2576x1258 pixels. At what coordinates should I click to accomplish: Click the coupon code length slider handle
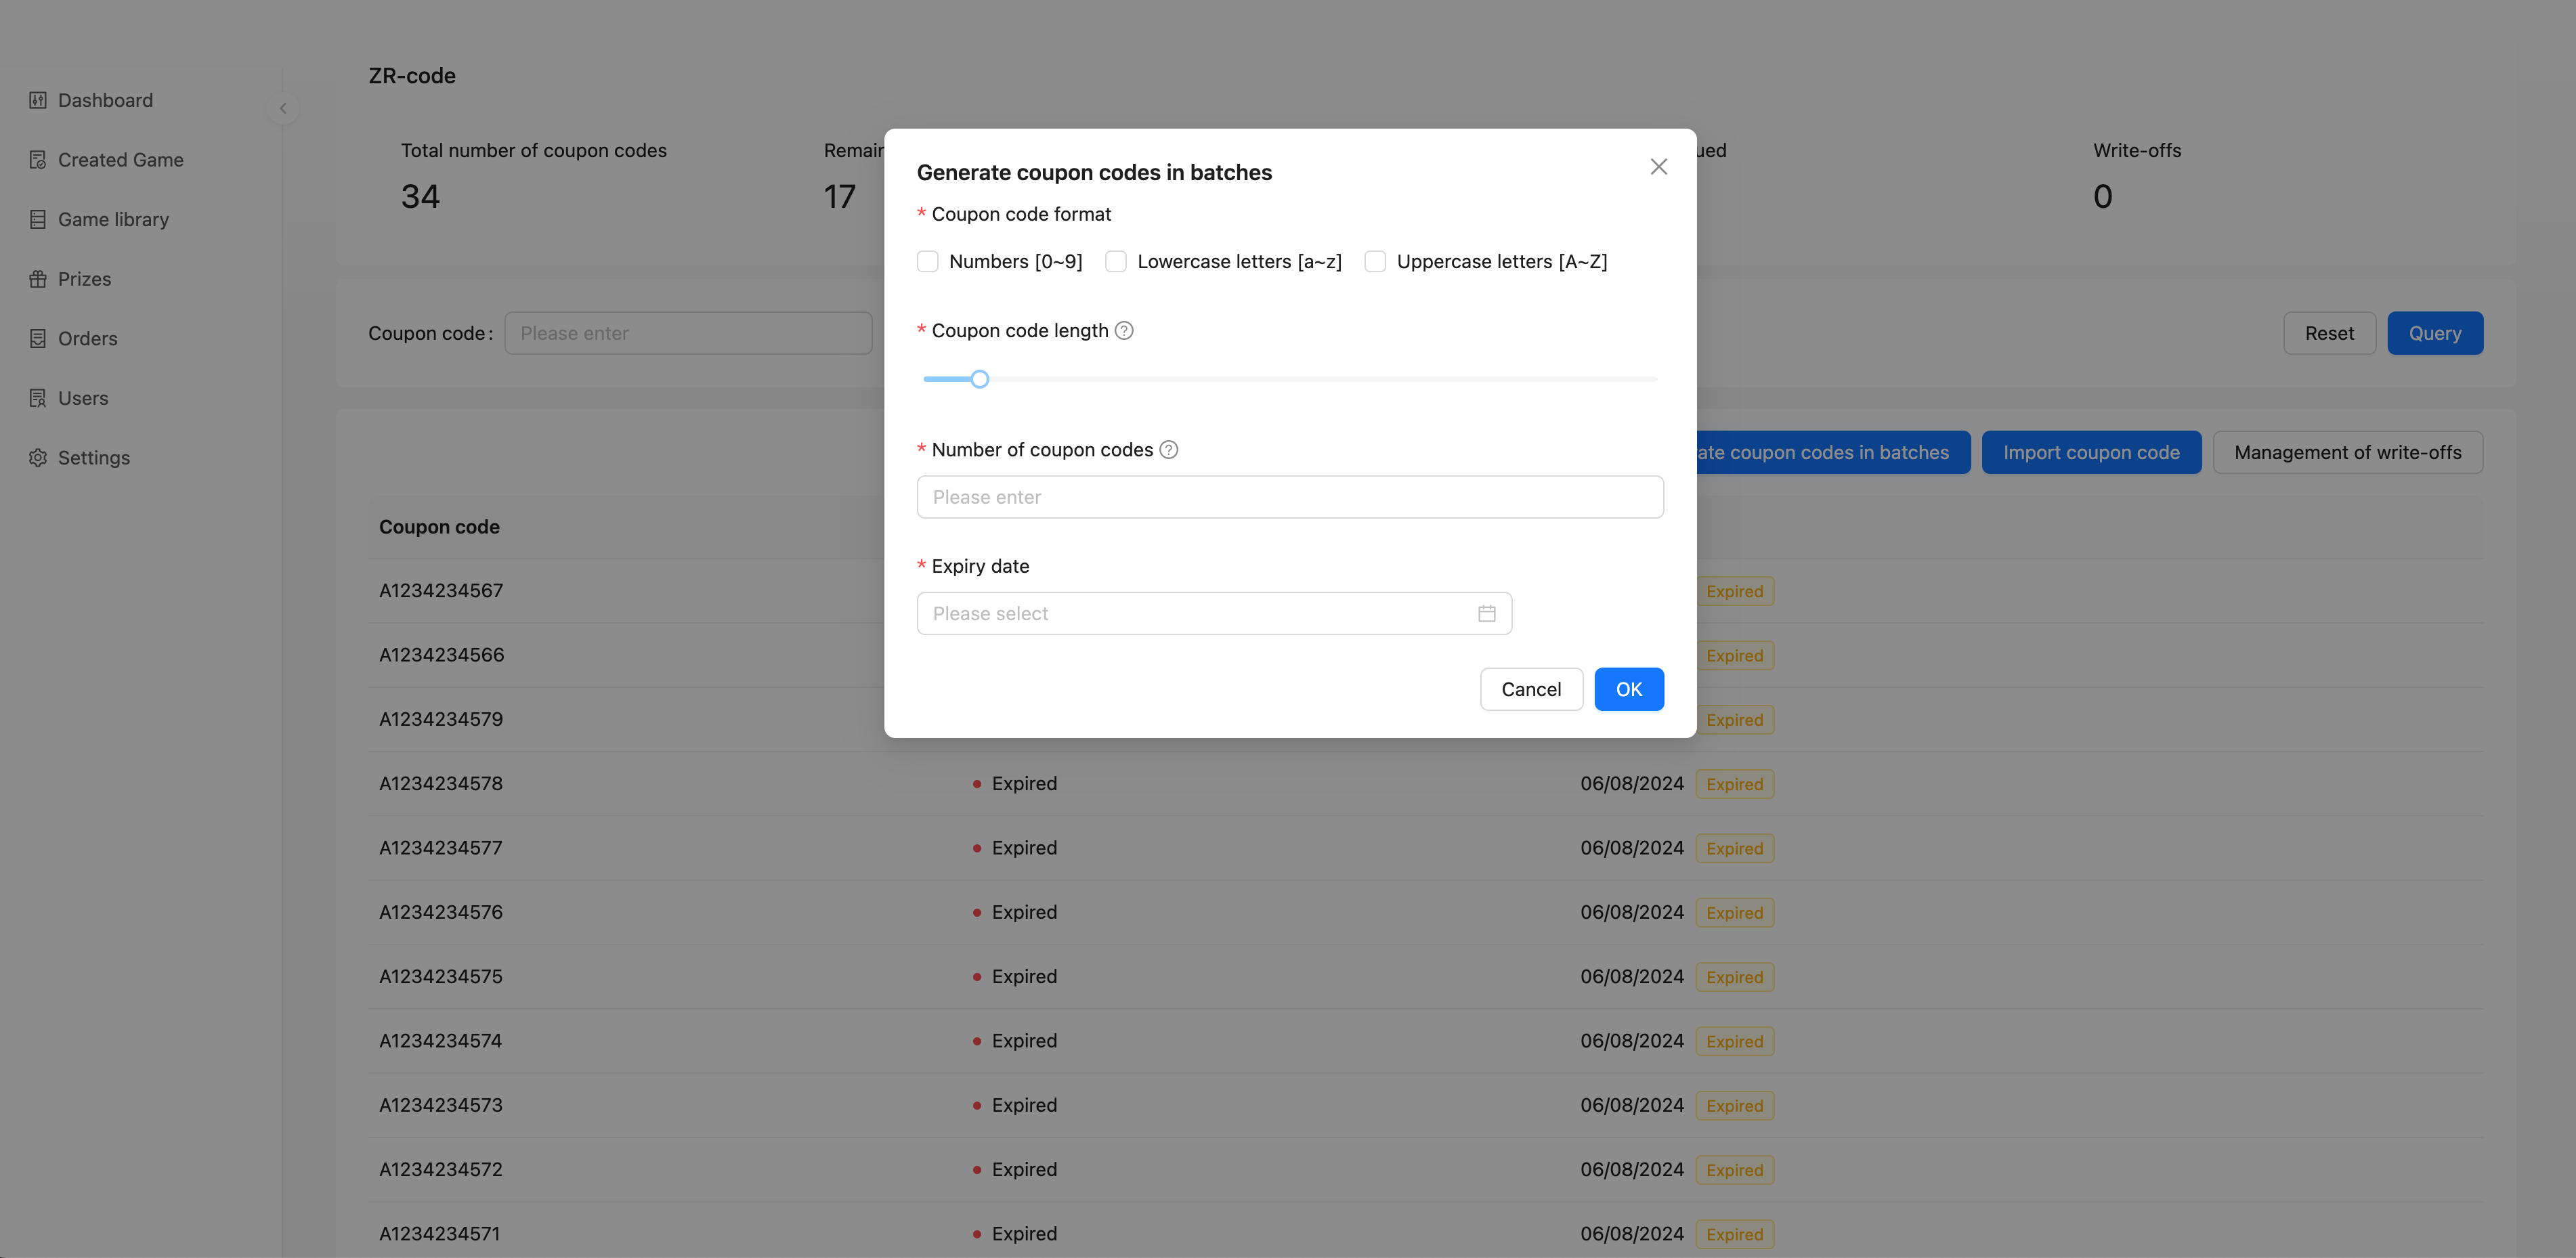[980, 379]
